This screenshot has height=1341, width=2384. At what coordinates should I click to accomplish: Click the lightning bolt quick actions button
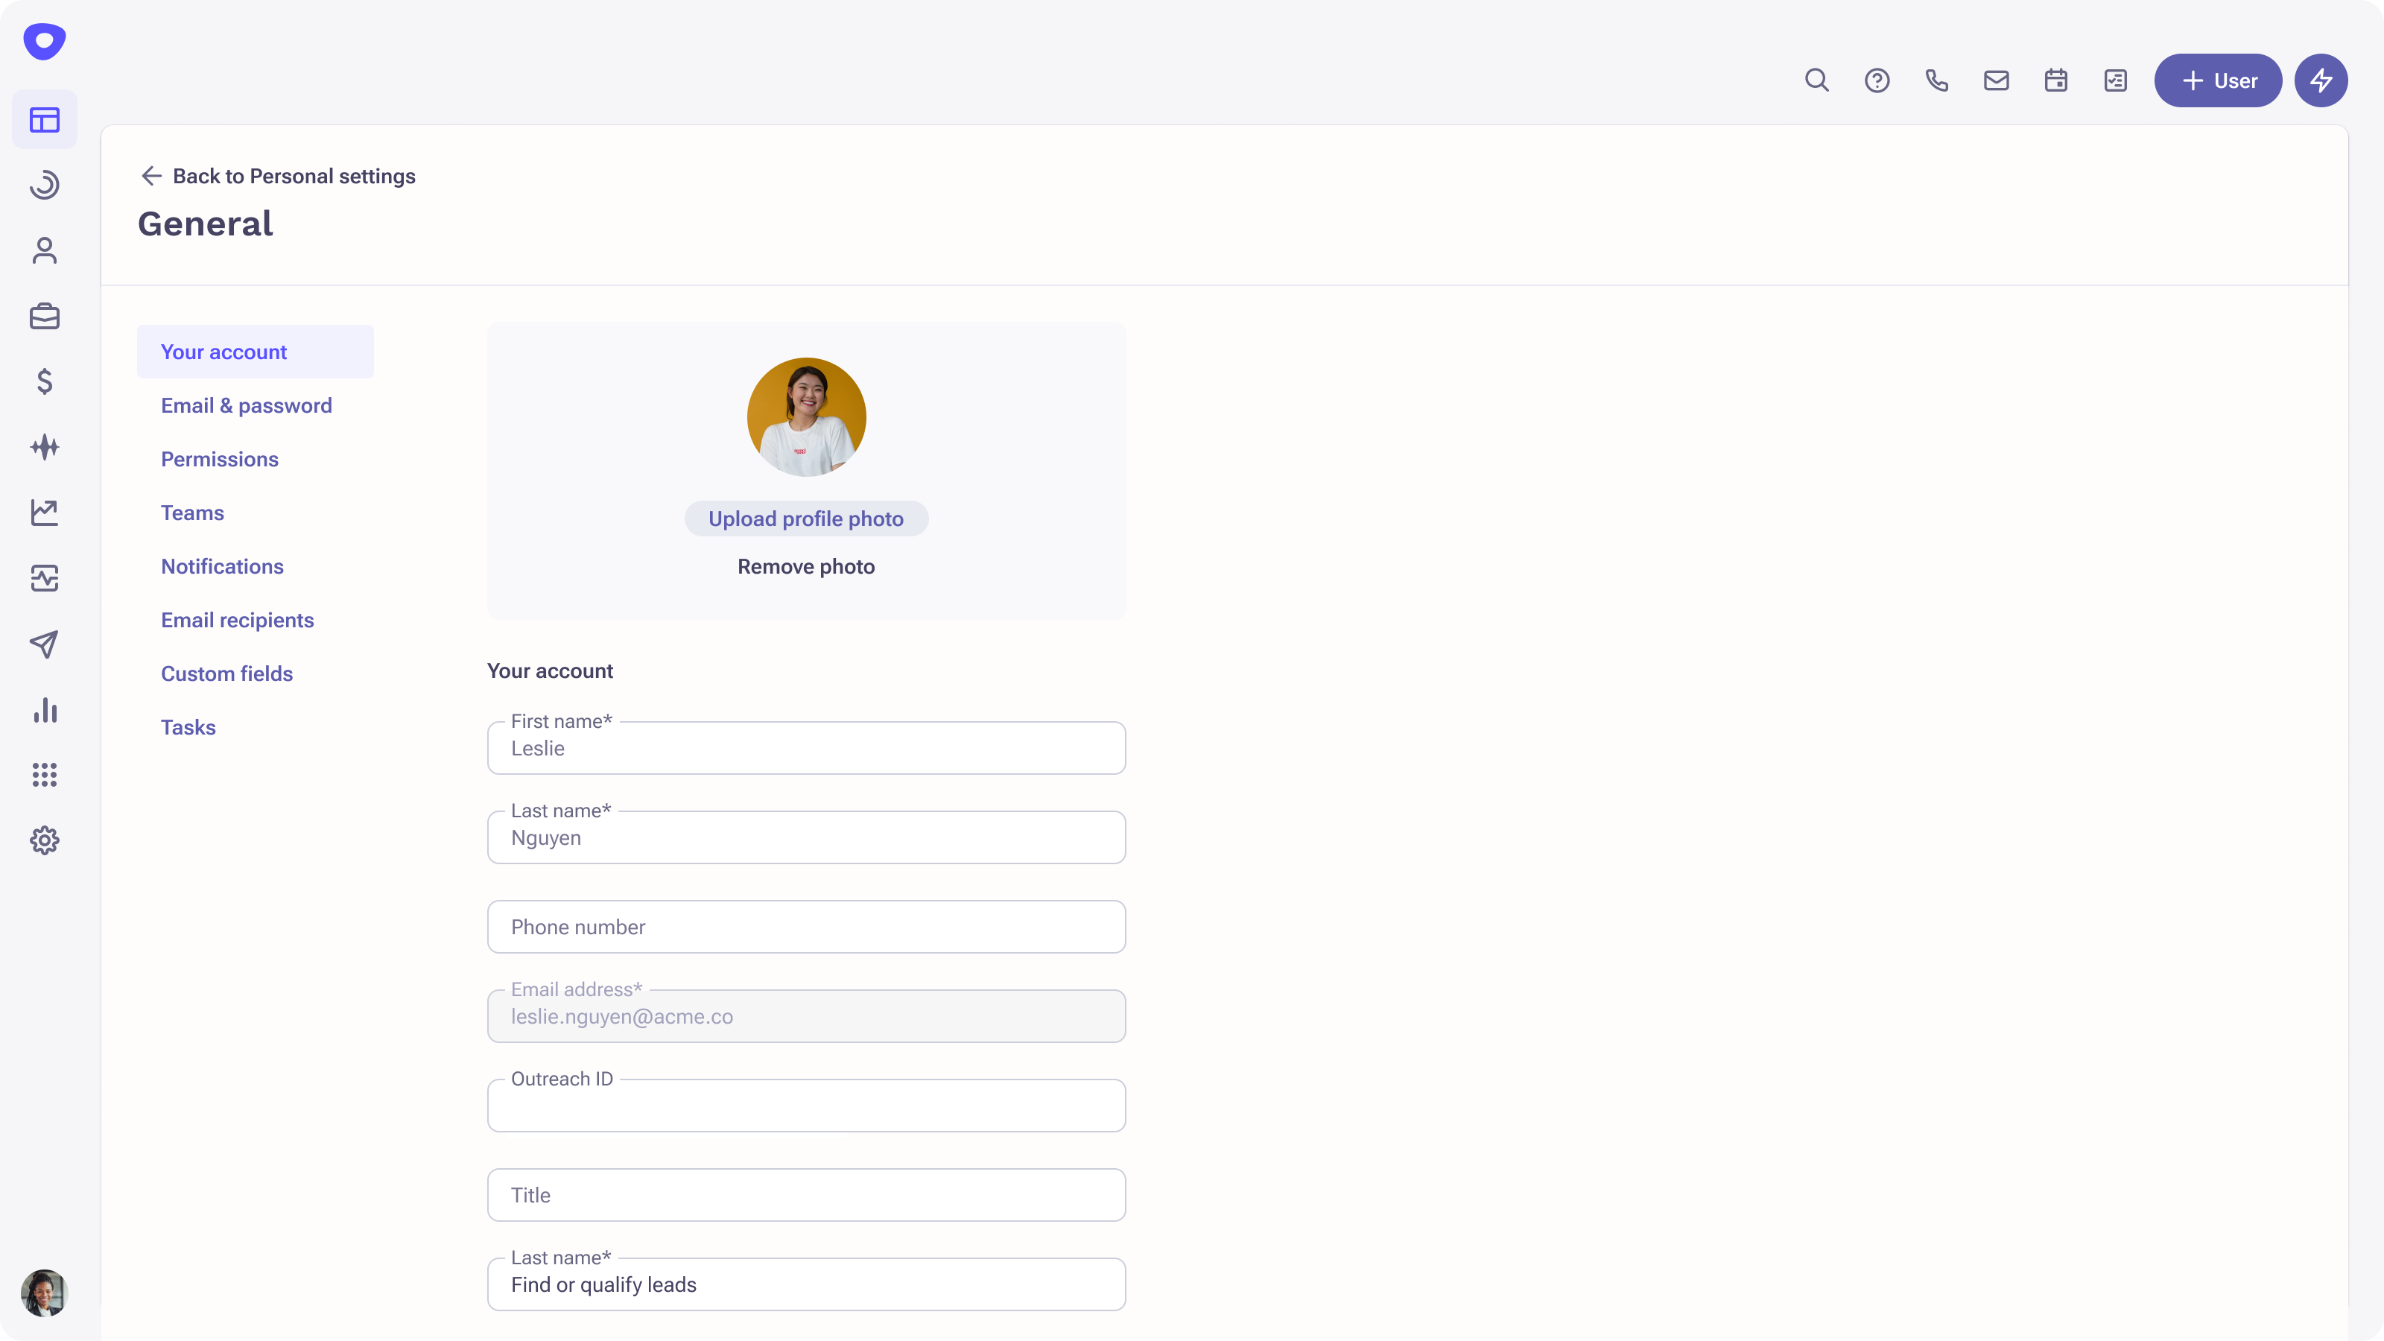pos(2320,80)
